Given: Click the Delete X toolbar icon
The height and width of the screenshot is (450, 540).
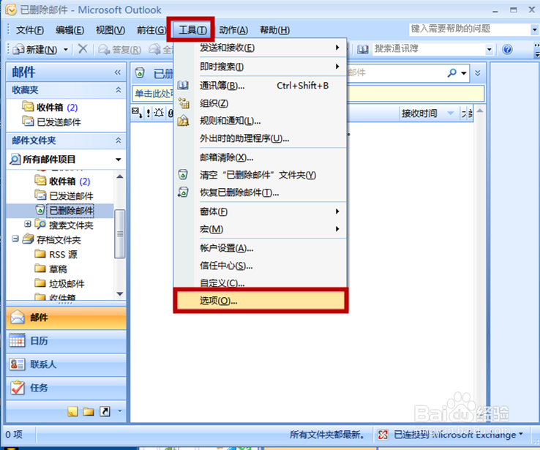Looking at the screenshot, I should point(83,49).
